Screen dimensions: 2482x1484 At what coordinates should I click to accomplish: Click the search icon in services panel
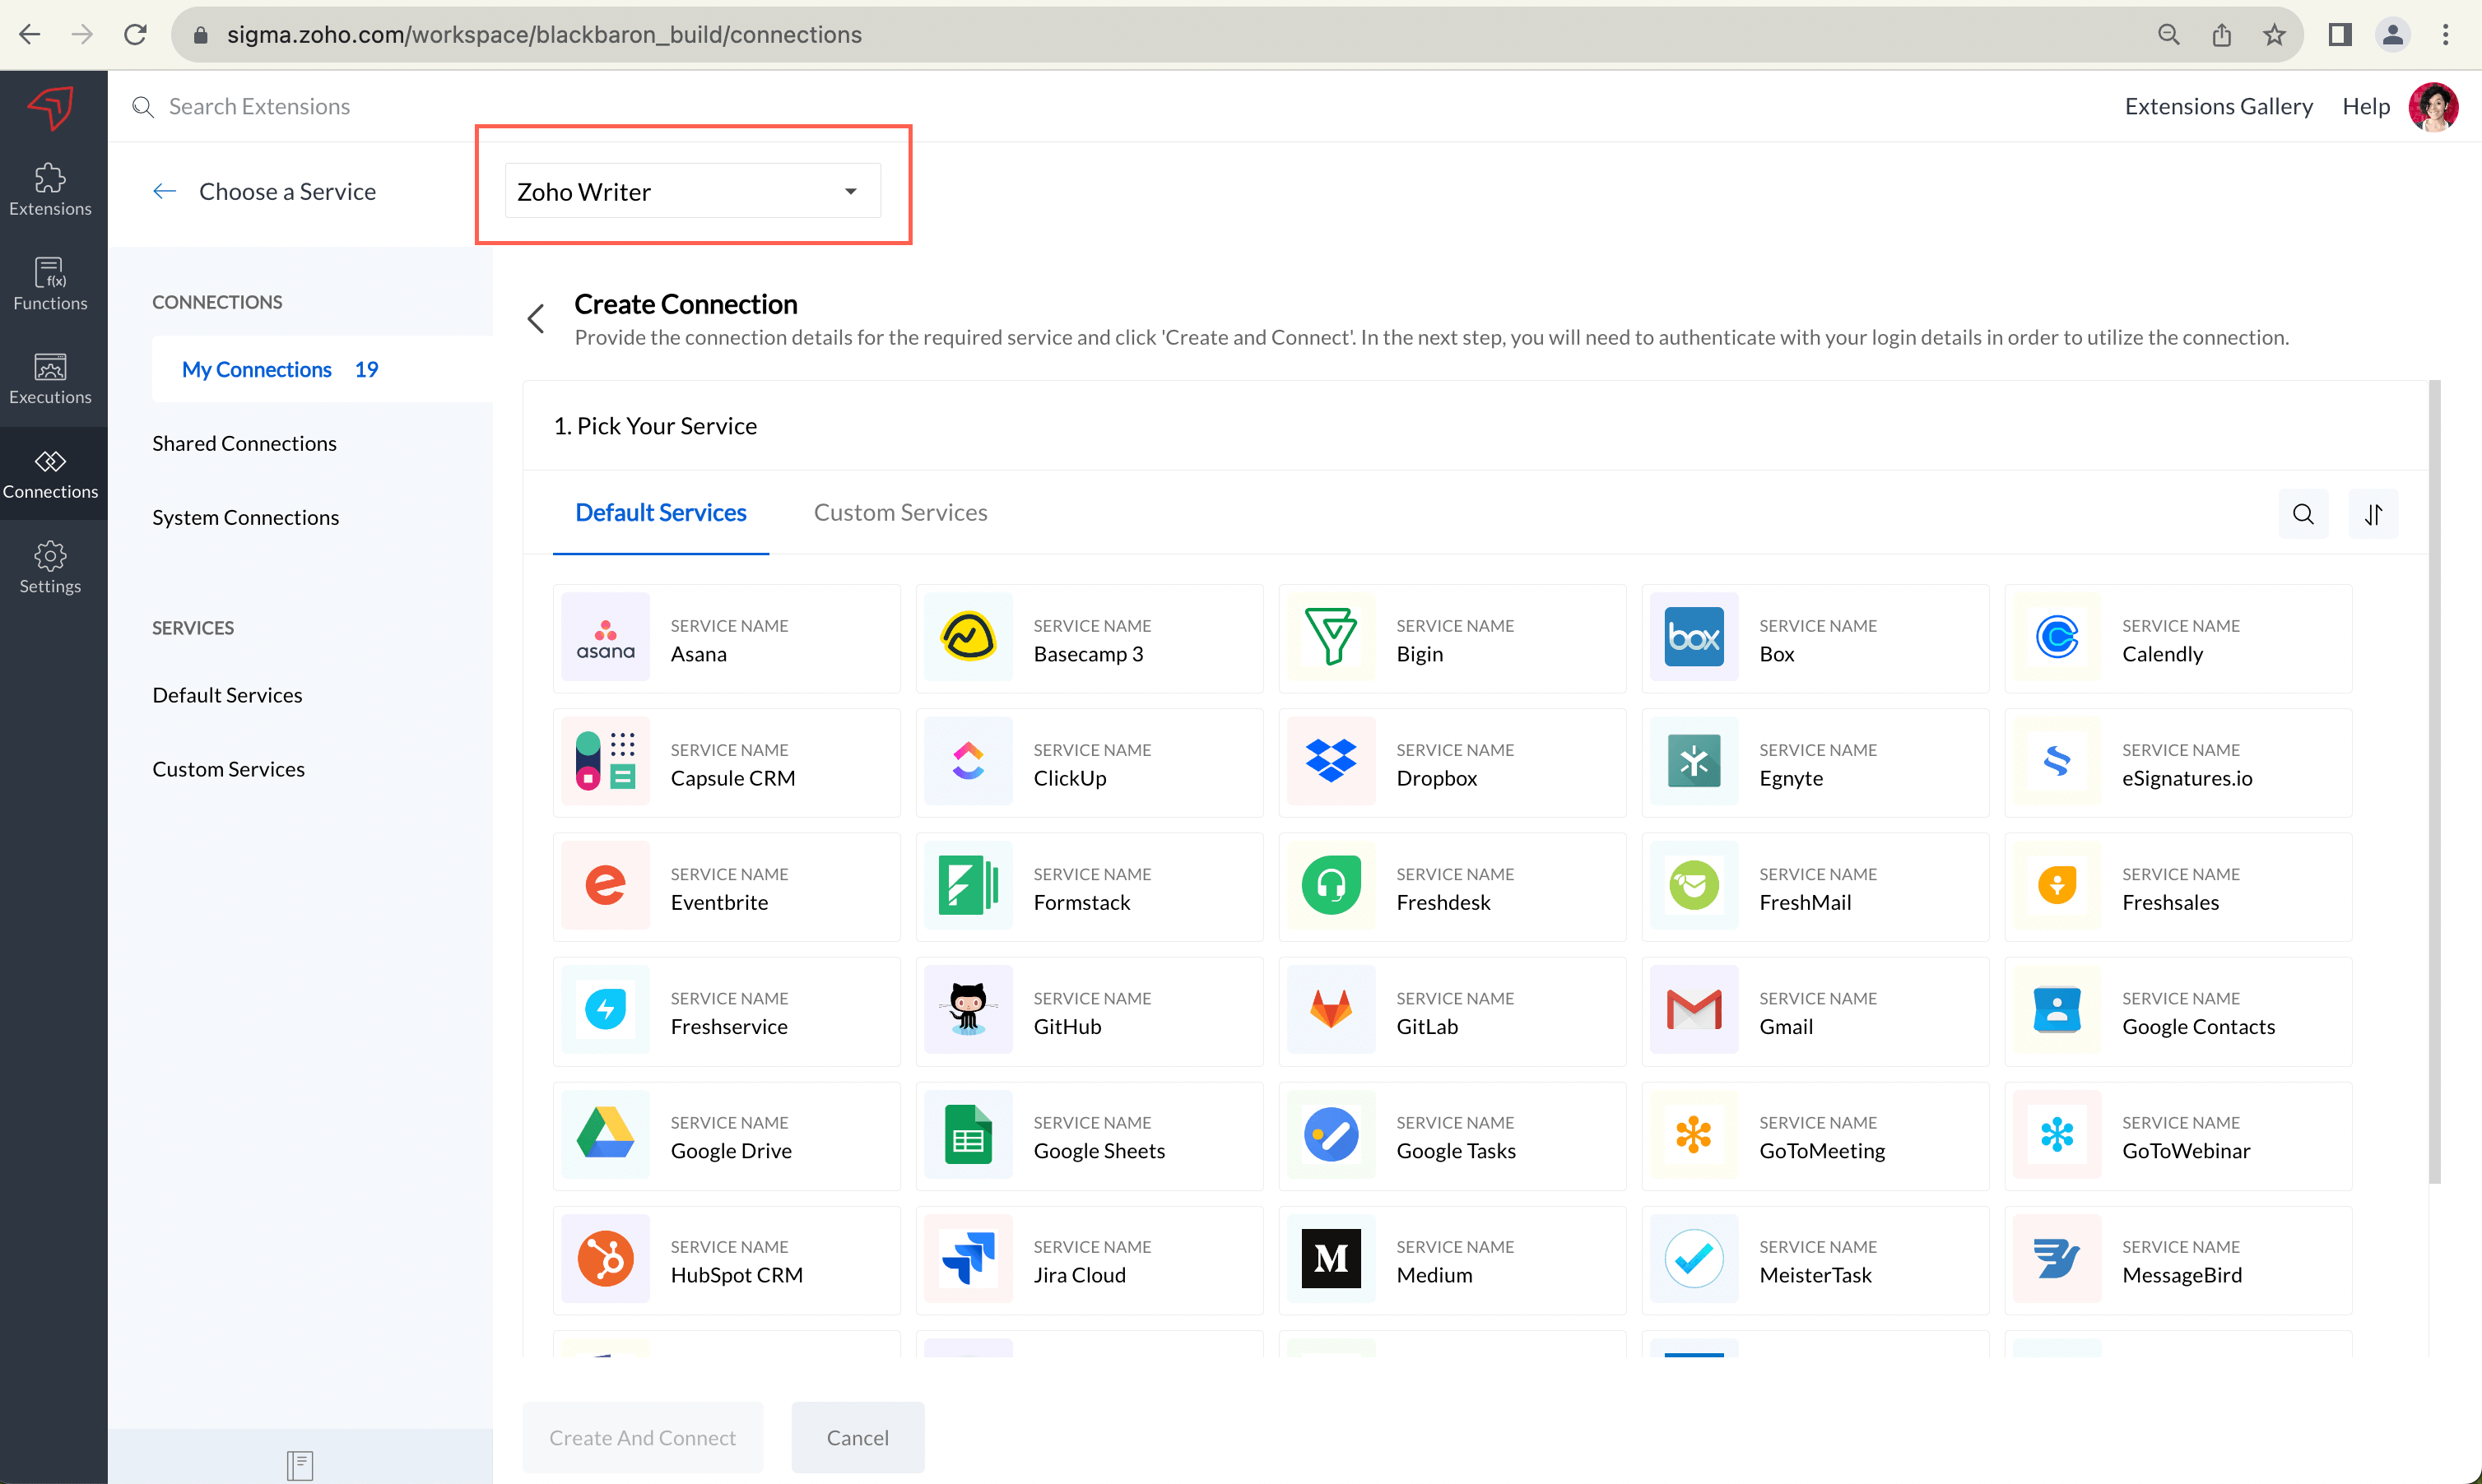click(x=2302, y=514)
